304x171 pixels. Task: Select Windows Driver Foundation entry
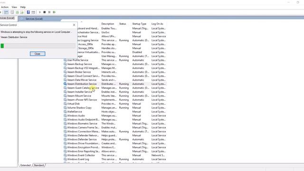pos(83,143)
